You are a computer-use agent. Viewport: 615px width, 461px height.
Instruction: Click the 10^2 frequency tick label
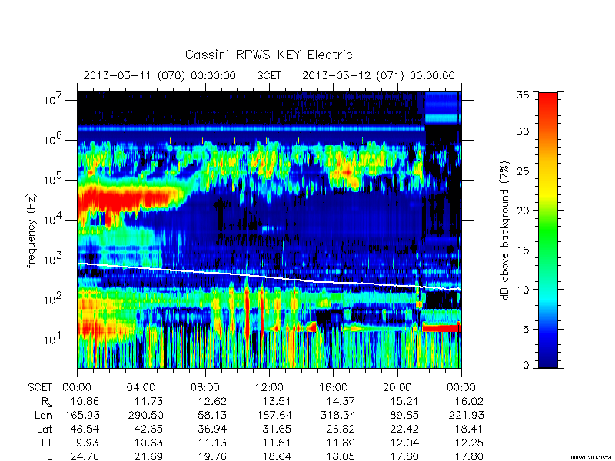tap(52, 299)
